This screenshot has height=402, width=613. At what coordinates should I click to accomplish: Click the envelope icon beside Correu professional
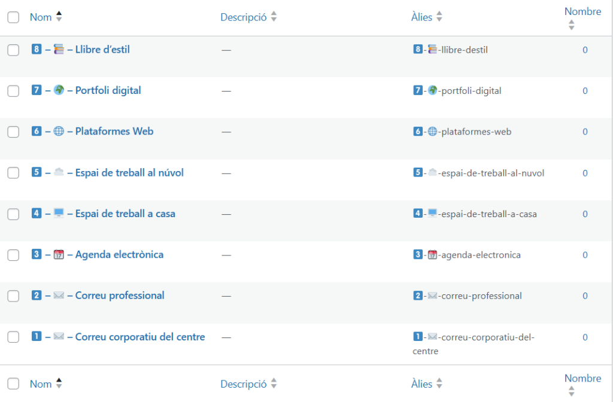pos(59,296)
